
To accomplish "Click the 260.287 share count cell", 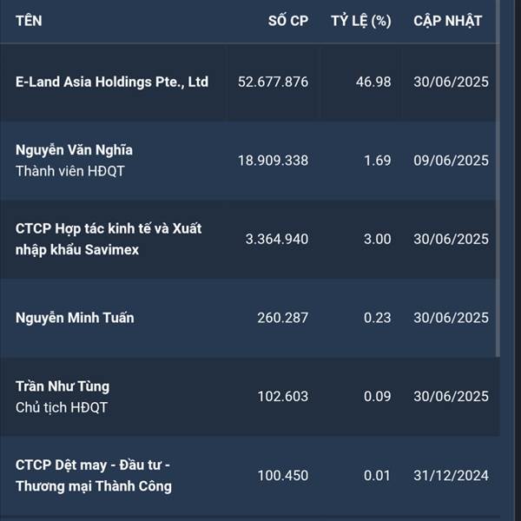I will tap(282, 318).
